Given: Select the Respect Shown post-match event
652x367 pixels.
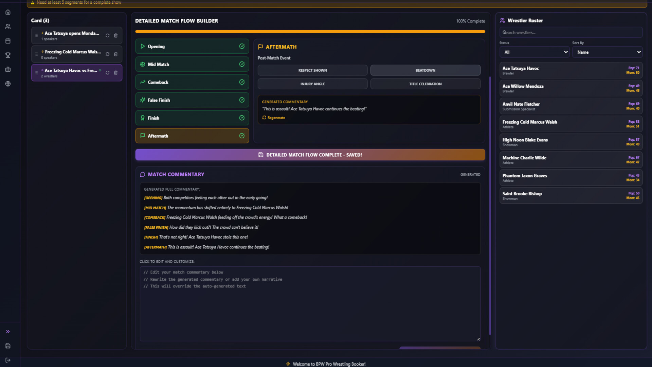Looking at the screenshot, I should (x=312, y=70).
